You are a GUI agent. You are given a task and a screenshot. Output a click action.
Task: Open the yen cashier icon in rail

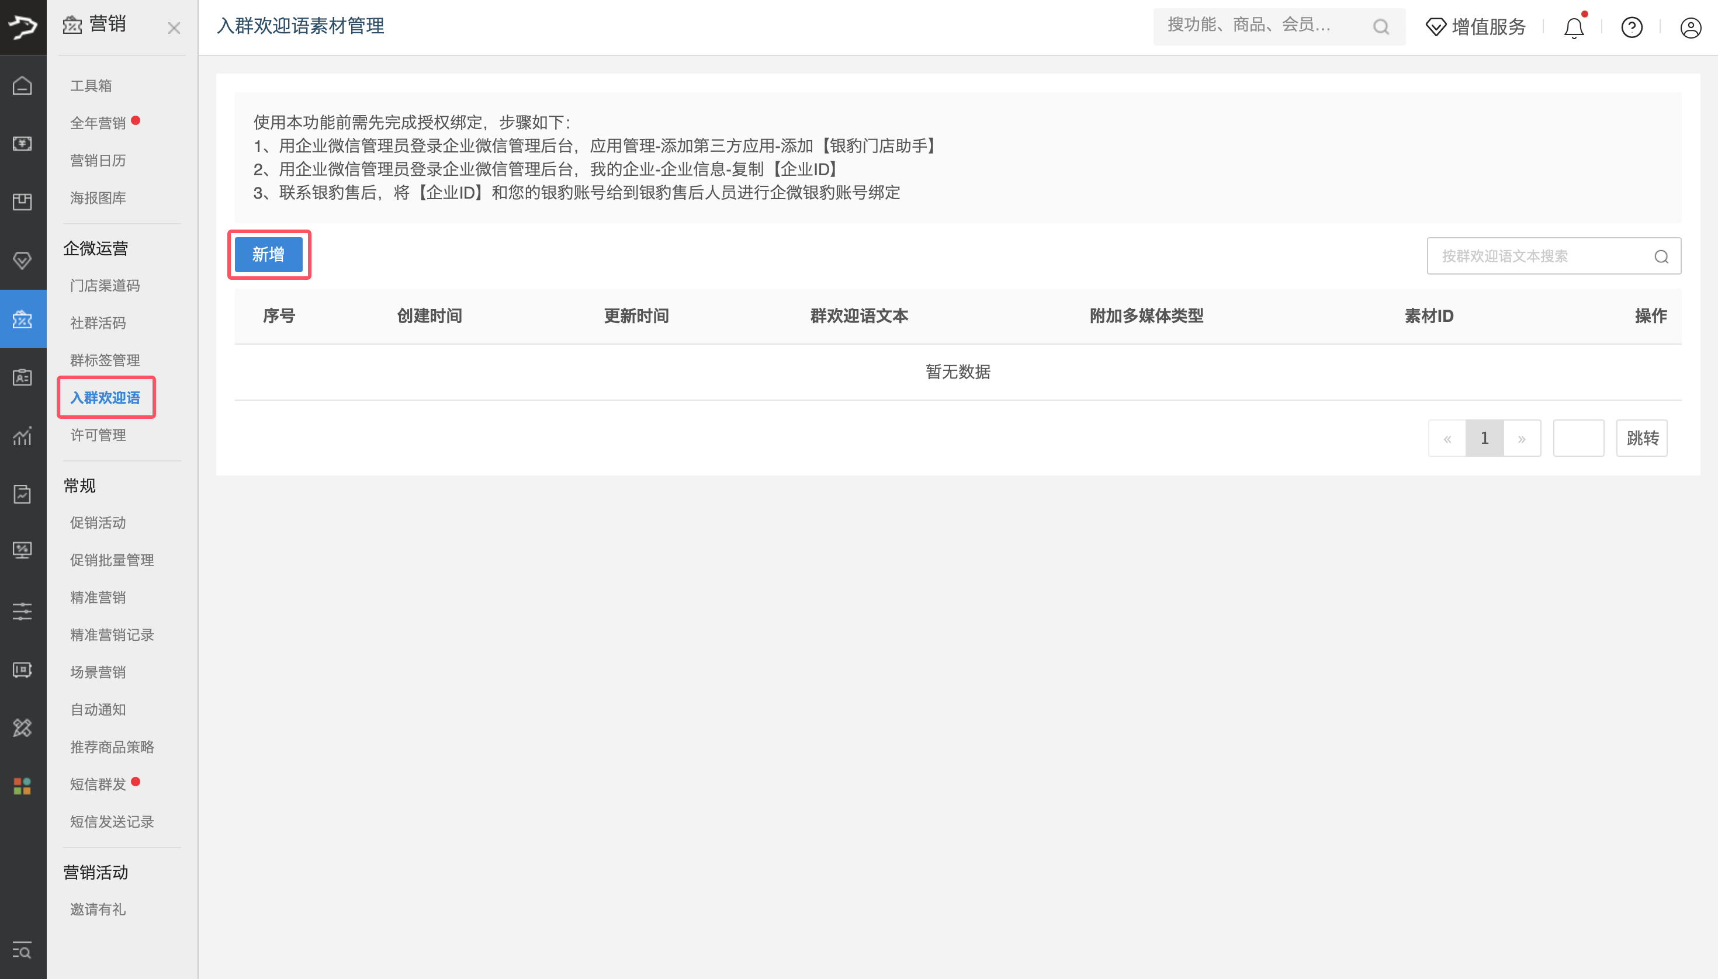pyautogui.click(x=22, y=143)
